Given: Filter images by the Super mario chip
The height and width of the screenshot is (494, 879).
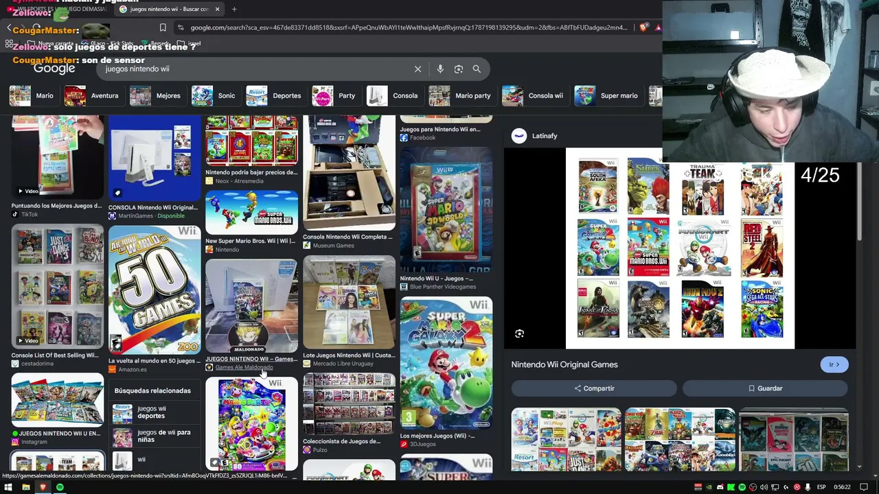Looking at the screenshot, I should coord(607,95).
